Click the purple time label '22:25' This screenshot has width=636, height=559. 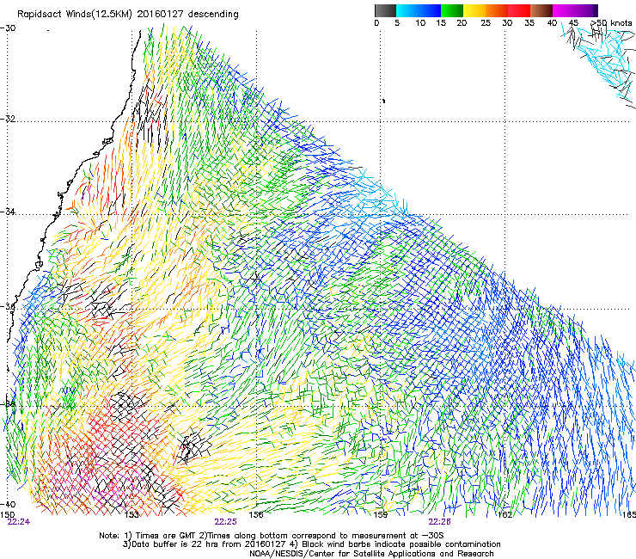(x=225, y=522)
